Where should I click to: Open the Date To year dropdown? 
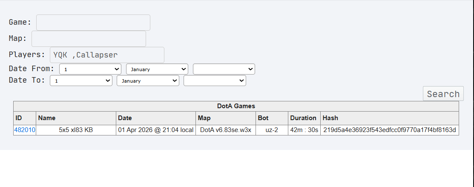pyautogui.click(x=215, y=81)
